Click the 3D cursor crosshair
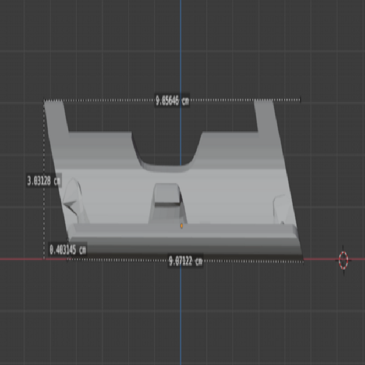 pos(344,260)
